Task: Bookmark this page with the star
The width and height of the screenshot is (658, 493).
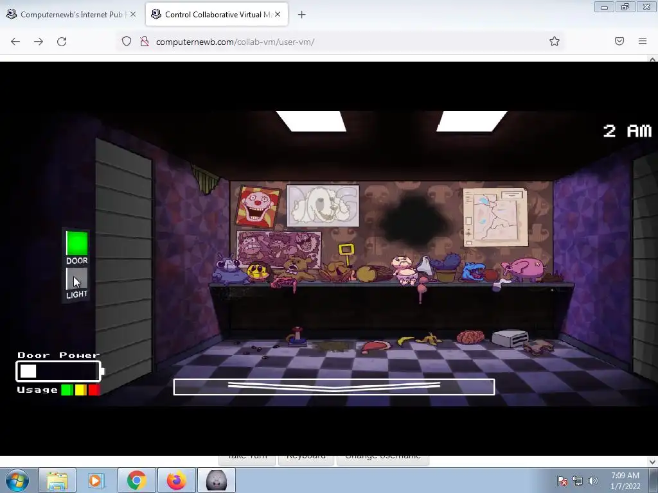Action: tap(555, 41)
